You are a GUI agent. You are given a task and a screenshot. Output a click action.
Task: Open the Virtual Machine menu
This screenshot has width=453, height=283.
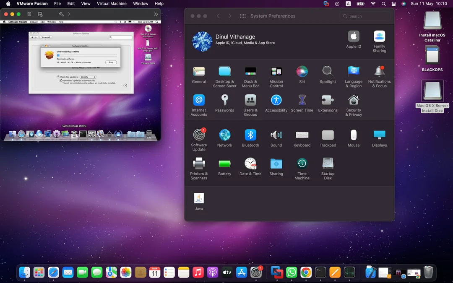click(x=112, y=3)
